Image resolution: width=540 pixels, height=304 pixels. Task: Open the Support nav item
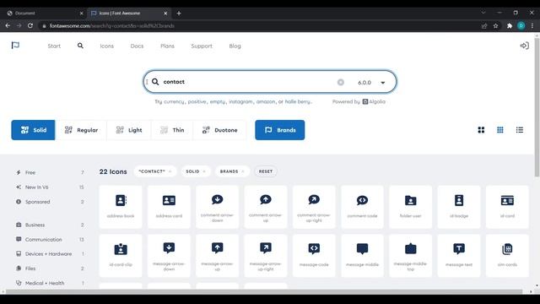202,46
